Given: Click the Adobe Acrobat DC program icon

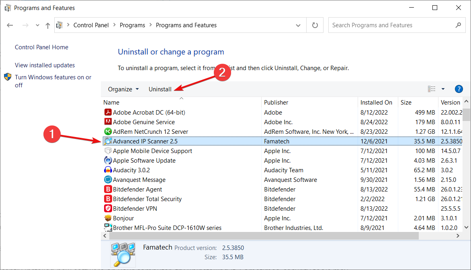Looking at the screenshot, I should pos(108,112).
